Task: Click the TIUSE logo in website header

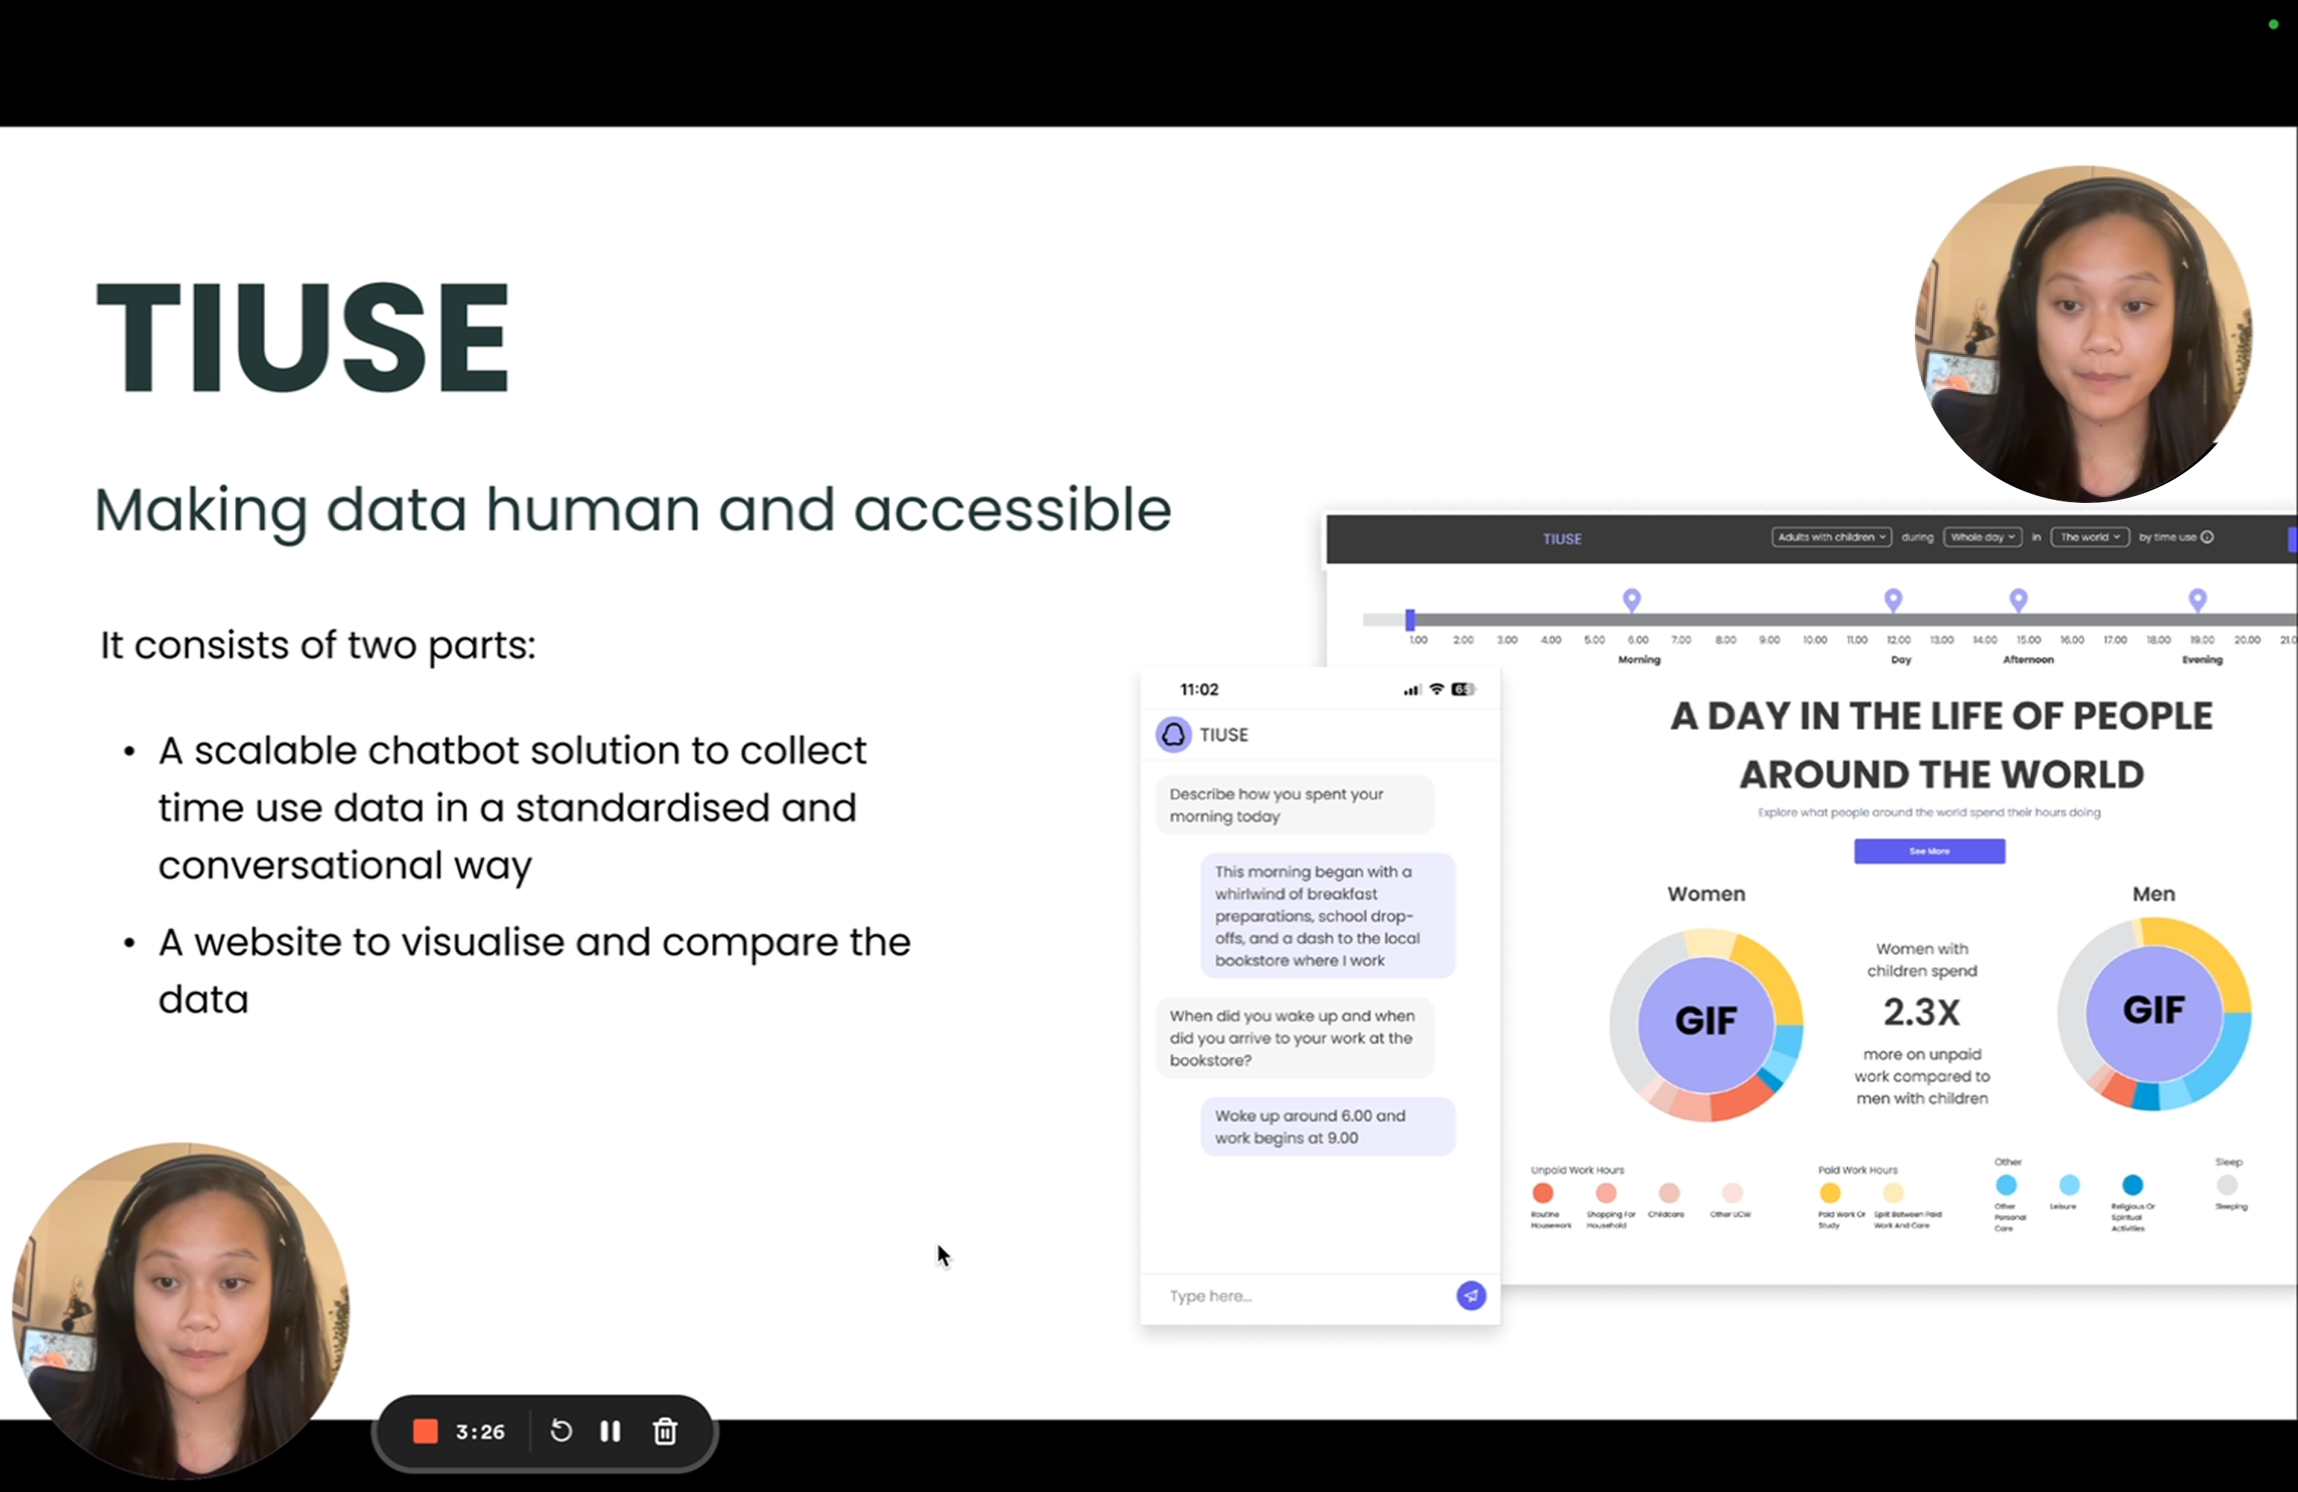Action: pos(1562,539)
